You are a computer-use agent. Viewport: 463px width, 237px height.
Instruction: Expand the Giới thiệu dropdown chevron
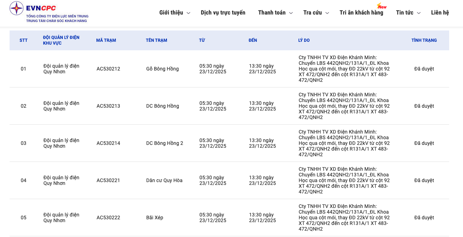[x=188, y=13]
